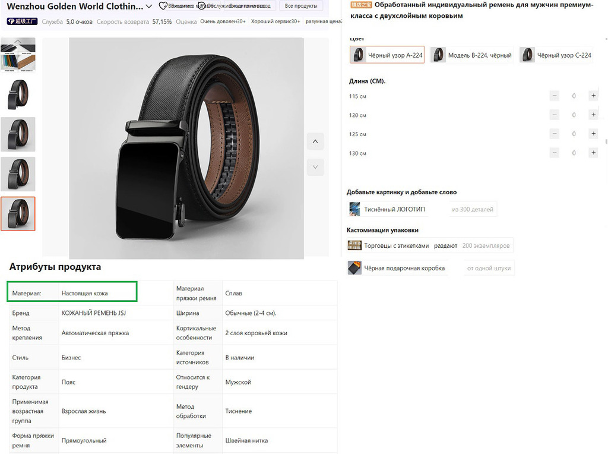Increase quantity for 115 см length
This screenshot has width=608, height=454.
coord(593,96)
